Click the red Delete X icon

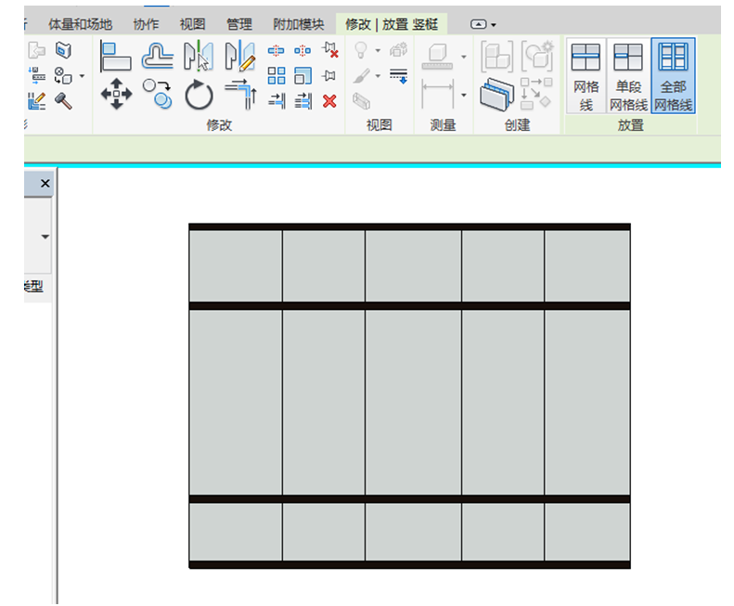point(329,101)
